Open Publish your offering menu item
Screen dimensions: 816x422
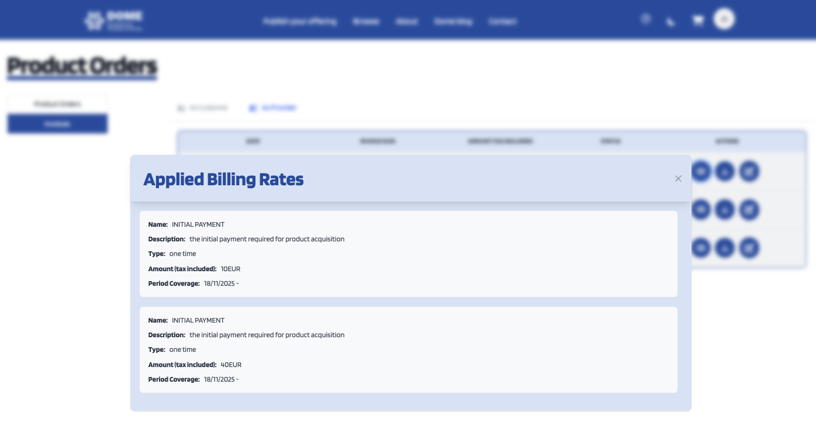(300, 22)
